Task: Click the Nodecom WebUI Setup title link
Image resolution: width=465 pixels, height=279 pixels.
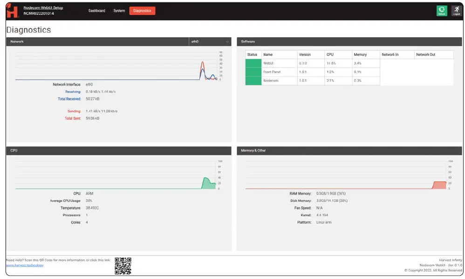Action: pos(43,8)
